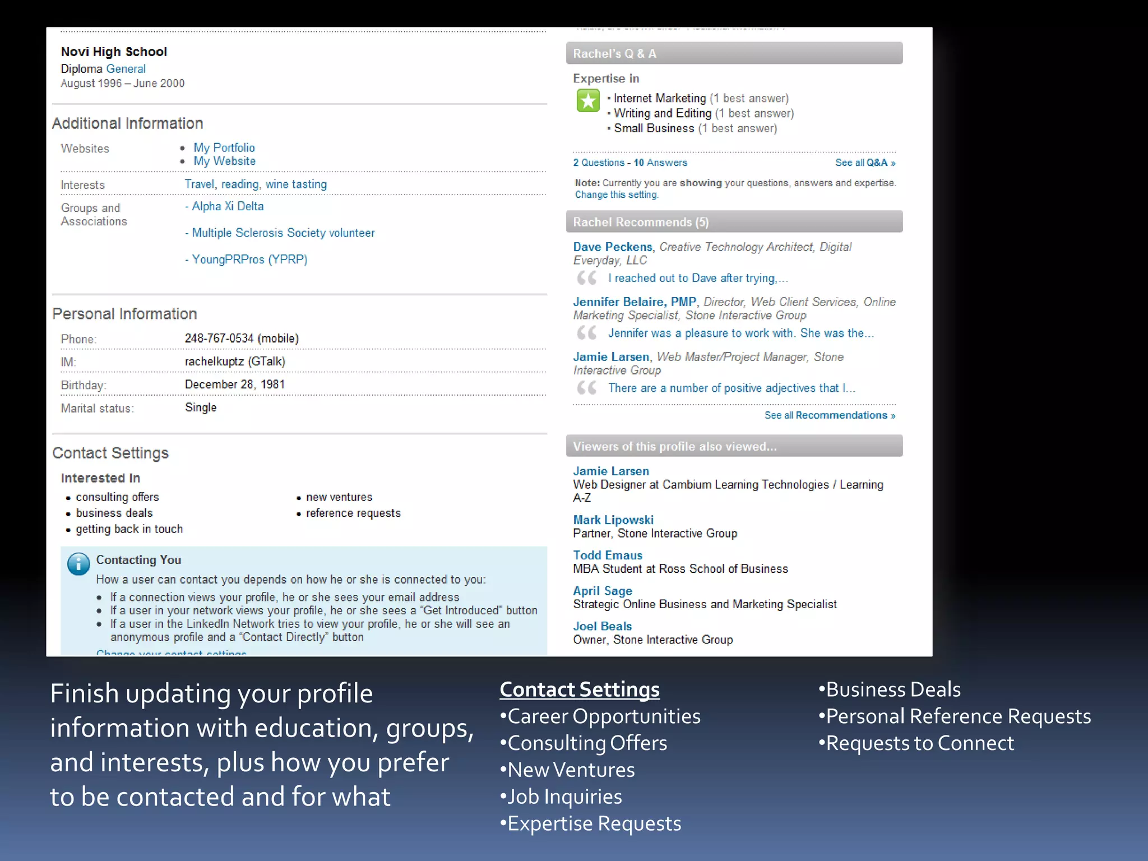The width and height of the screenshot is (1148, 861).
Task: Open Dave Peckens recommendation name
Action: [613, 247]
